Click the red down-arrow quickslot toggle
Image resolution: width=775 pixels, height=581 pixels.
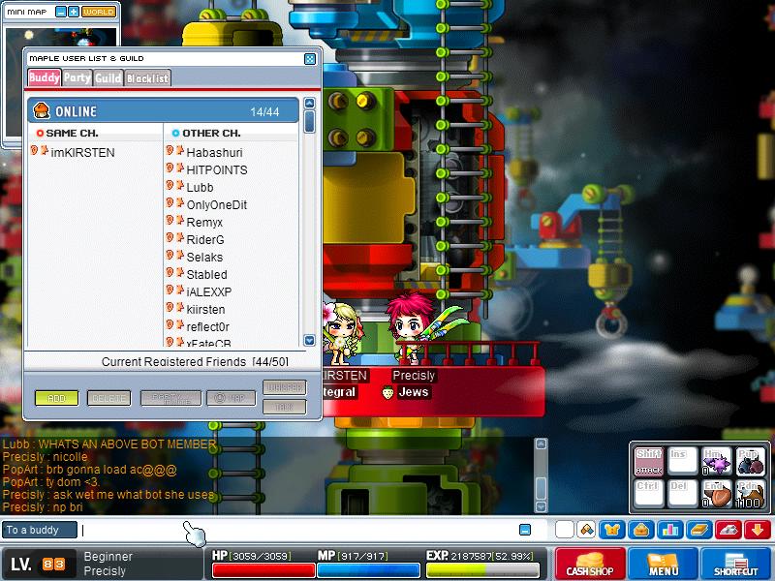(758, 530)
